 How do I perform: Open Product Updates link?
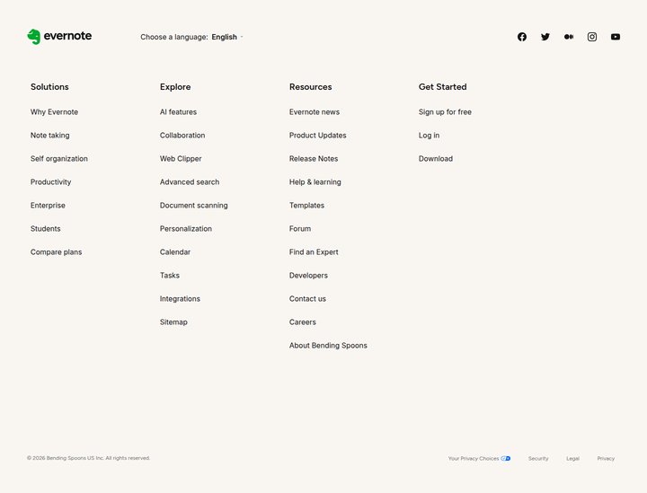click(318, 136)
